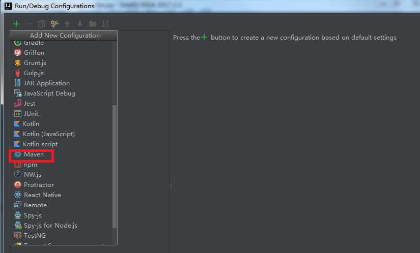The height and width of the screenshot is (253, 420).
Task: Choose Griffon from the configuration list
Action: click(x=34, y=53)
